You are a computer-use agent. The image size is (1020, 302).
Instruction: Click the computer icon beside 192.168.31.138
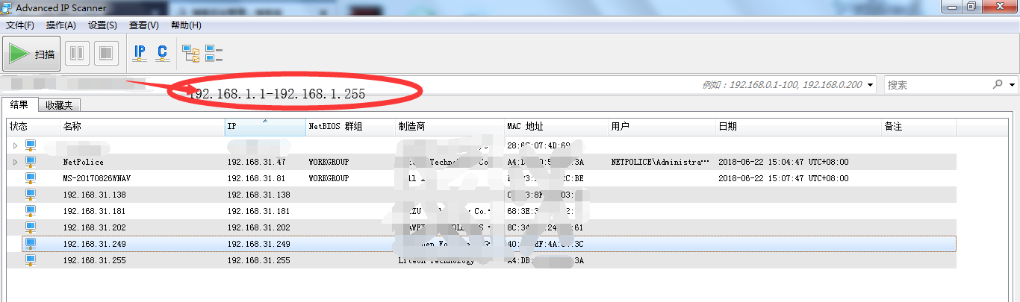tap(31, 194)
